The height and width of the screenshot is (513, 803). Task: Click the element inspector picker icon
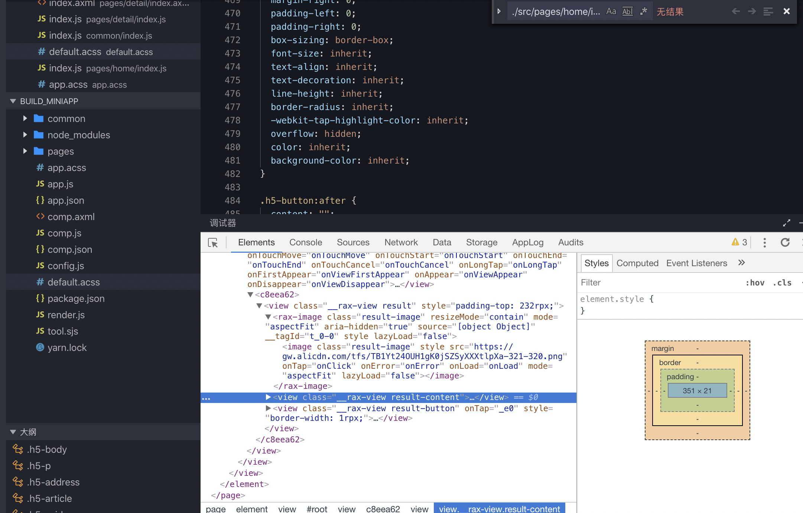tap(213, 243)
